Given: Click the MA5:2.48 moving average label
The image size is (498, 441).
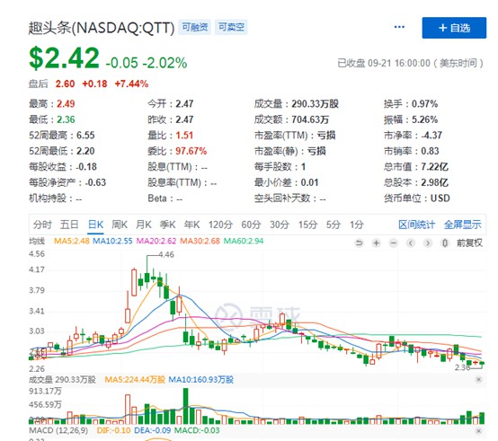Looking at the screenshot, I should point(72,241).
